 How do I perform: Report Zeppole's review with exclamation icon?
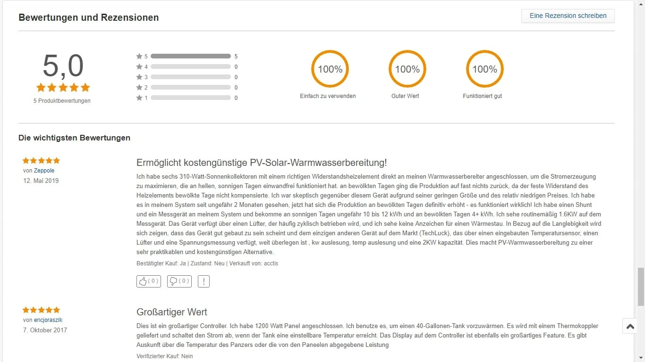[204, 281]
